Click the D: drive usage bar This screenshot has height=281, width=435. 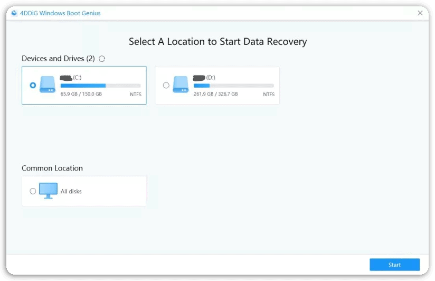coord(233,86)
